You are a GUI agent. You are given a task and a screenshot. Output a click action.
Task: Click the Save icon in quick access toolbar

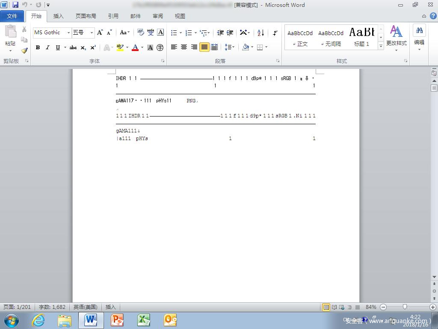pos(15,5)
